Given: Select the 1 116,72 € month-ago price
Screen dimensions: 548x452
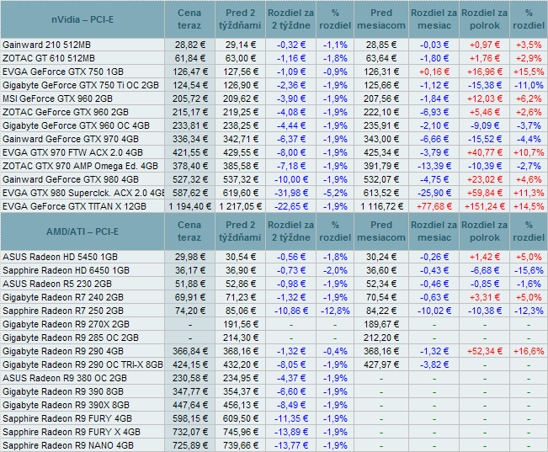Looking at the screenshot, I should click(x=381, y=206).
